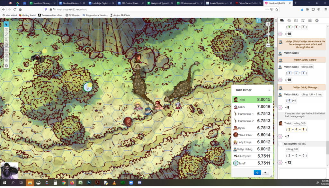Open the Firefox hamburger menu
The width and height of the screenshot is (329, 188).
coord(325,9)
